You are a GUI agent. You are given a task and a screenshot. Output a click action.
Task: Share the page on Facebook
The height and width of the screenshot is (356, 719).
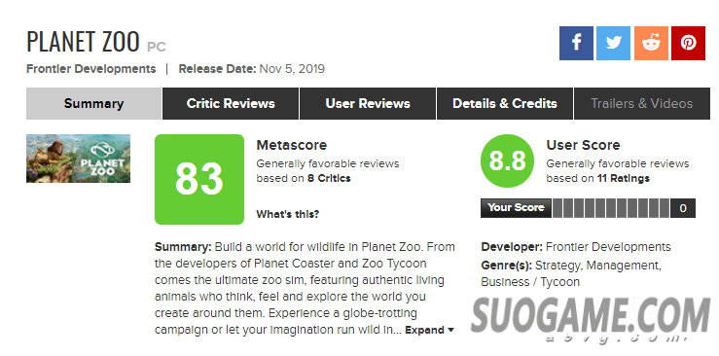coord(576,43)
